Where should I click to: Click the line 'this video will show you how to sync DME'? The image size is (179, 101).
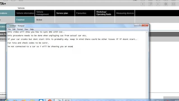pyautogui.click(x=36, y=32)
